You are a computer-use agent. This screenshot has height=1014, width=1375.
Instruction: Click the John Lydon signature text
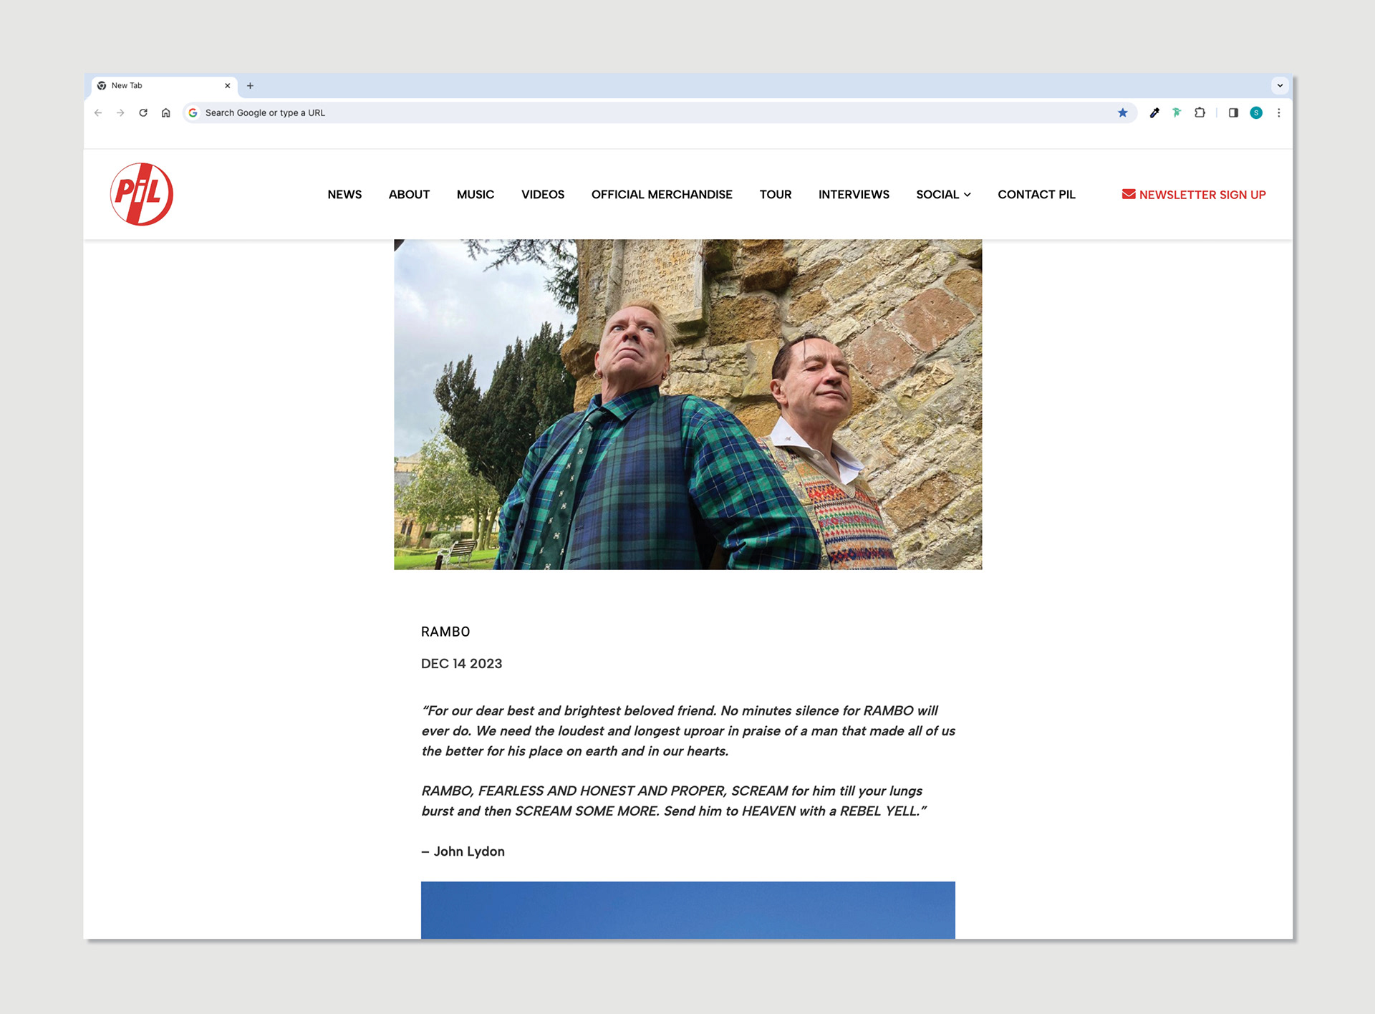point(463,851)
